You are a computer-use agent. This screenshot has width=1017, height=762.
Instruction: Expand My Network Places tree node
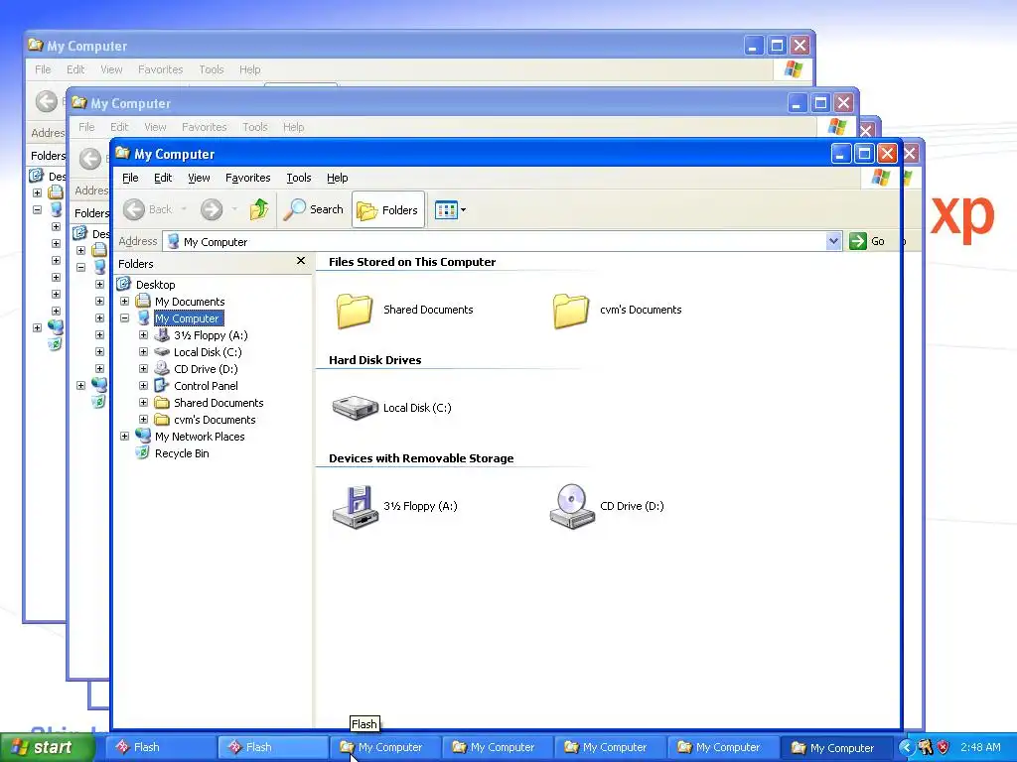124,437
